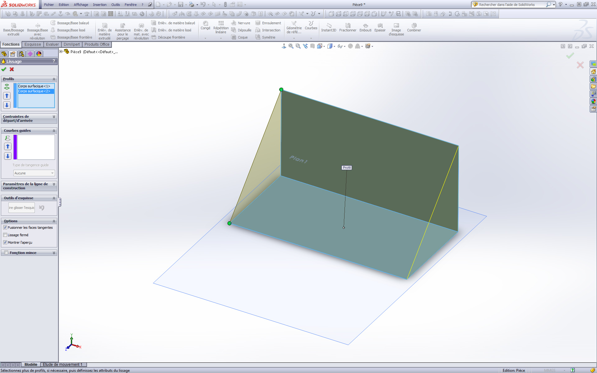Open Type de tangence guide dropdown
Screen dimensions: 597x373
[34, 173]
